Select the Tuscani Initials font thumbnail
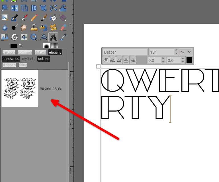 point(20,88)
